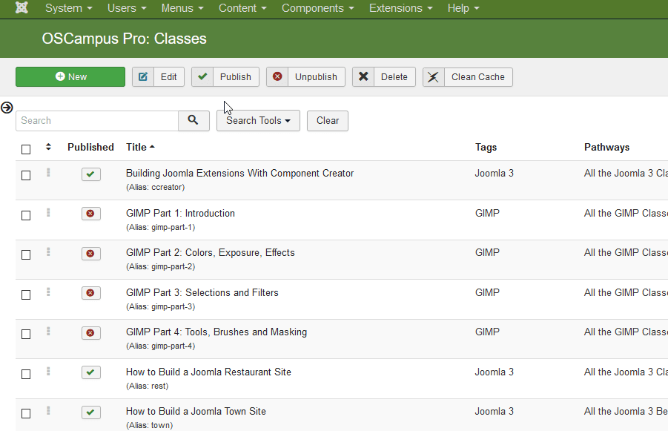
Task: Open GIMP Part 3: Selections and Filters
Action: (202, 292)
